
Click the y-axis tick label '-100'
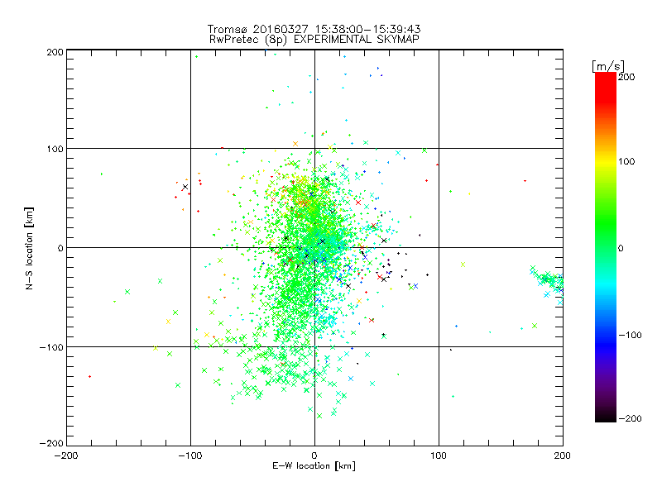click(x=51, y=347)
